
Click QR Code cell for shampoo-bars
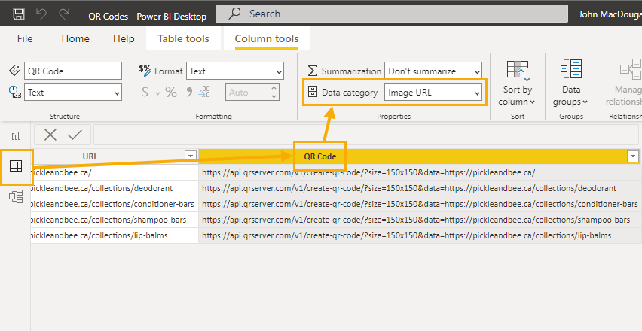click(420, 220)
